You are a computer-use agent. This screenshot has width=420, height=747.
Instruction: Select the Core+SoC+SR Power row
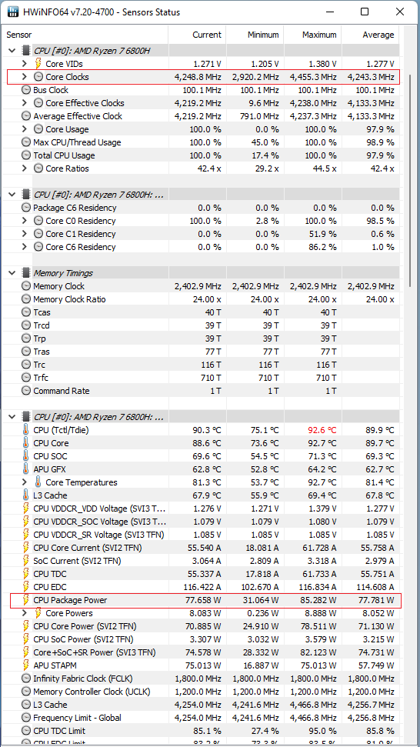pyautogui.click(x=202, y=652)
